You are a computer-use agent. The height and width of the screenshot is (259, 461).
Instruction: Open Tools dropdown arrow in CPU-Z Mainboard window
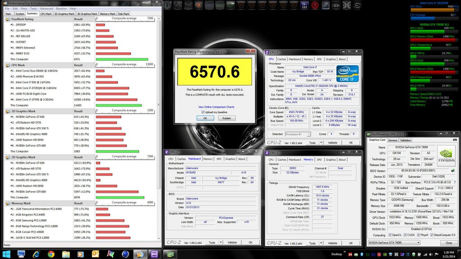pos(221,242)
